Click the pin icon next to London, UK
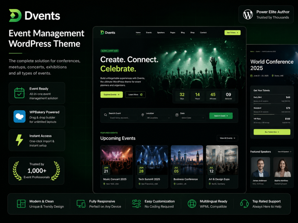 click(175, 184)
